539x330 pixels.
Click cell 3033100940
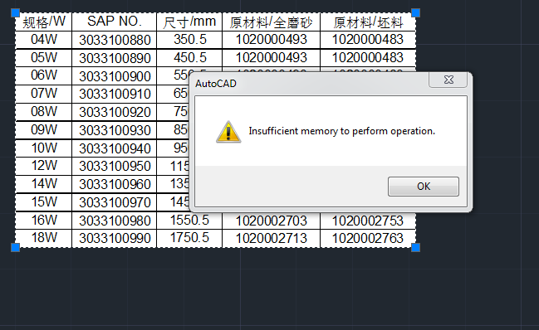tap(115, 148)
